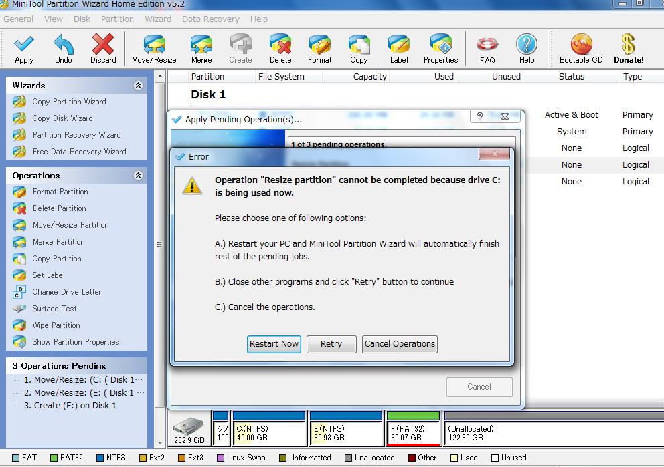664x467 pixels.
Task: Click the Restart Now button
Action: pyautogui.click(x=274, y=344)
